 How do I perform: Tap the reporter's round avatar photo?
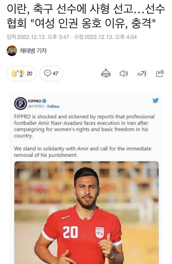(x=12, y=51)
